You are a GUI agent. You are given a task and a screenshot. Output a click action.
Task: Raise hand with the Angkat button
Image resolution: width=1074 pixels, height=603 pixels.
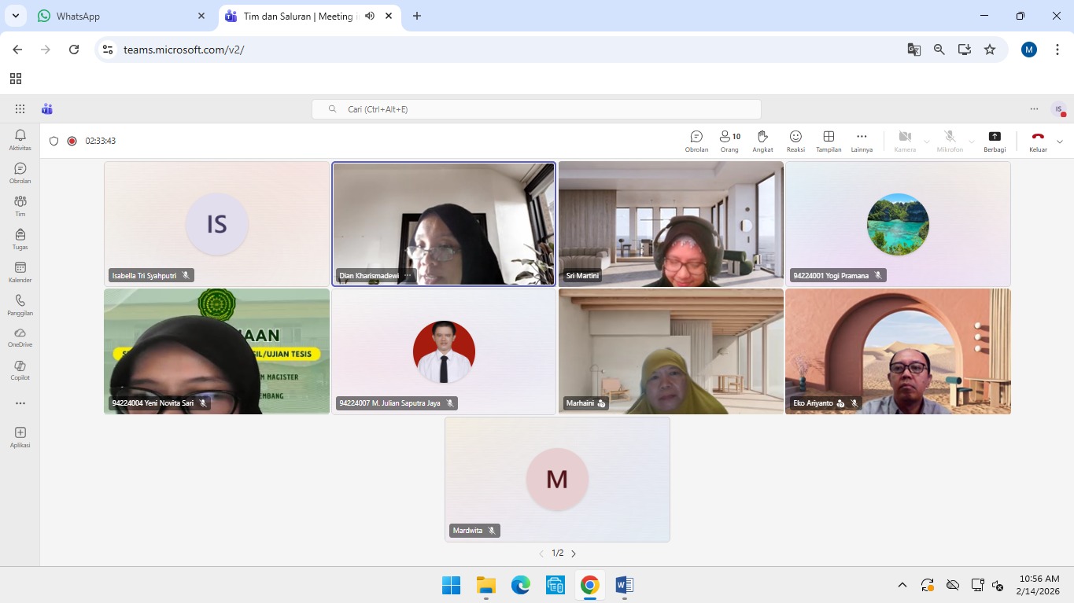(762, 141)
